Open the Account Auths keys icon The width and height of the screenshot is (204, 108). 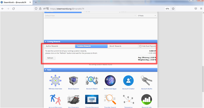(147, 80)
